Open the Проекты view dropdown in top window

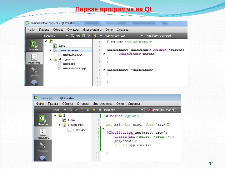click(56, 36)
